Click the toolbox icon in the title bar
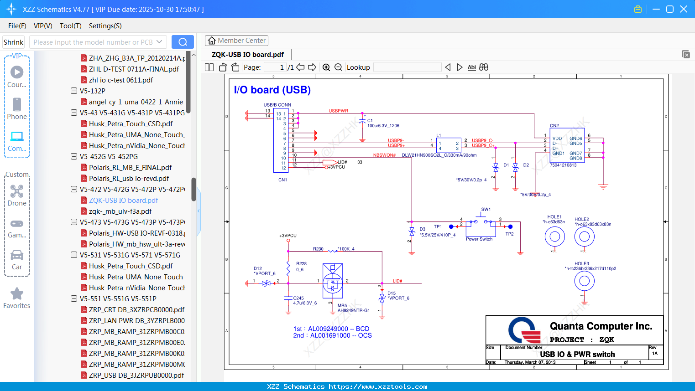695x391 pixels. (638, 9)
